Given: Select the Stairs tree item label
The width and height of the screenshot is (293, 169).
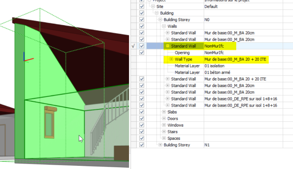Looking at the screenshot, I should (x=173, y=131).
